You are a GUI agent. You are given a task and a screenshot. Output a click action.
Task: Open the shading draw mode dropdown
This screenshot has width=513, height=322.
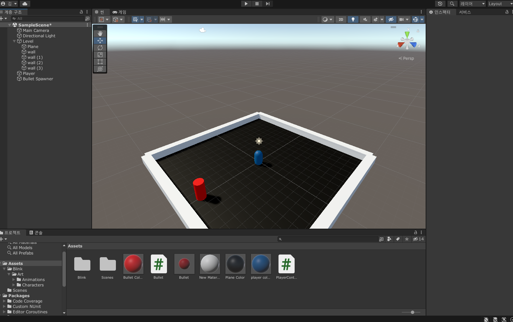[x=328, y=19]
